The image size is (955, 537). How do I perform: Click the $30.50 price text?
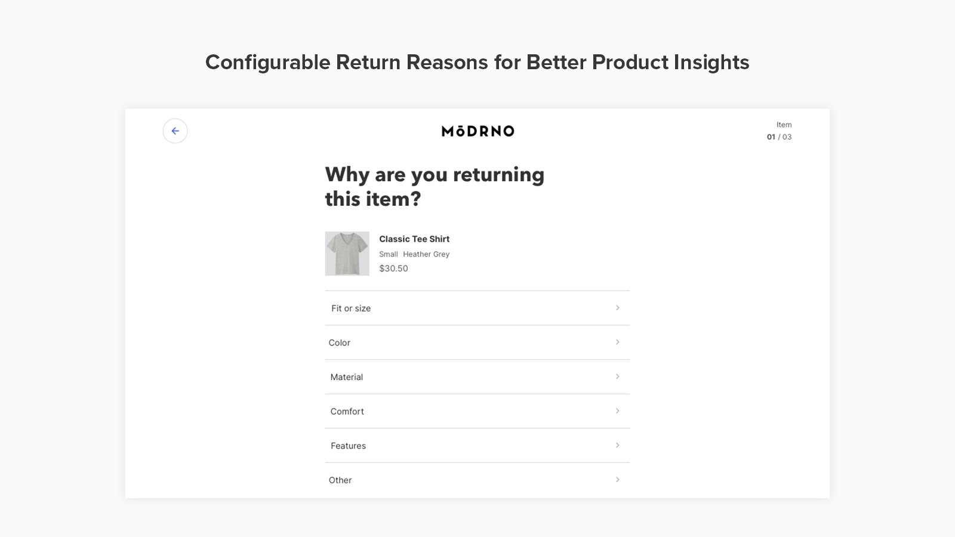point(393,268)
